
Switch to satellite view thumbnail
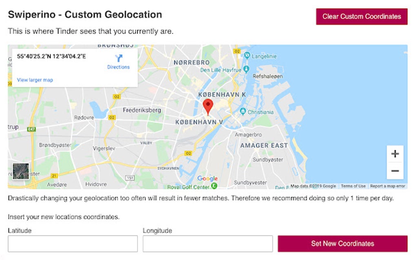coord(21,171)
